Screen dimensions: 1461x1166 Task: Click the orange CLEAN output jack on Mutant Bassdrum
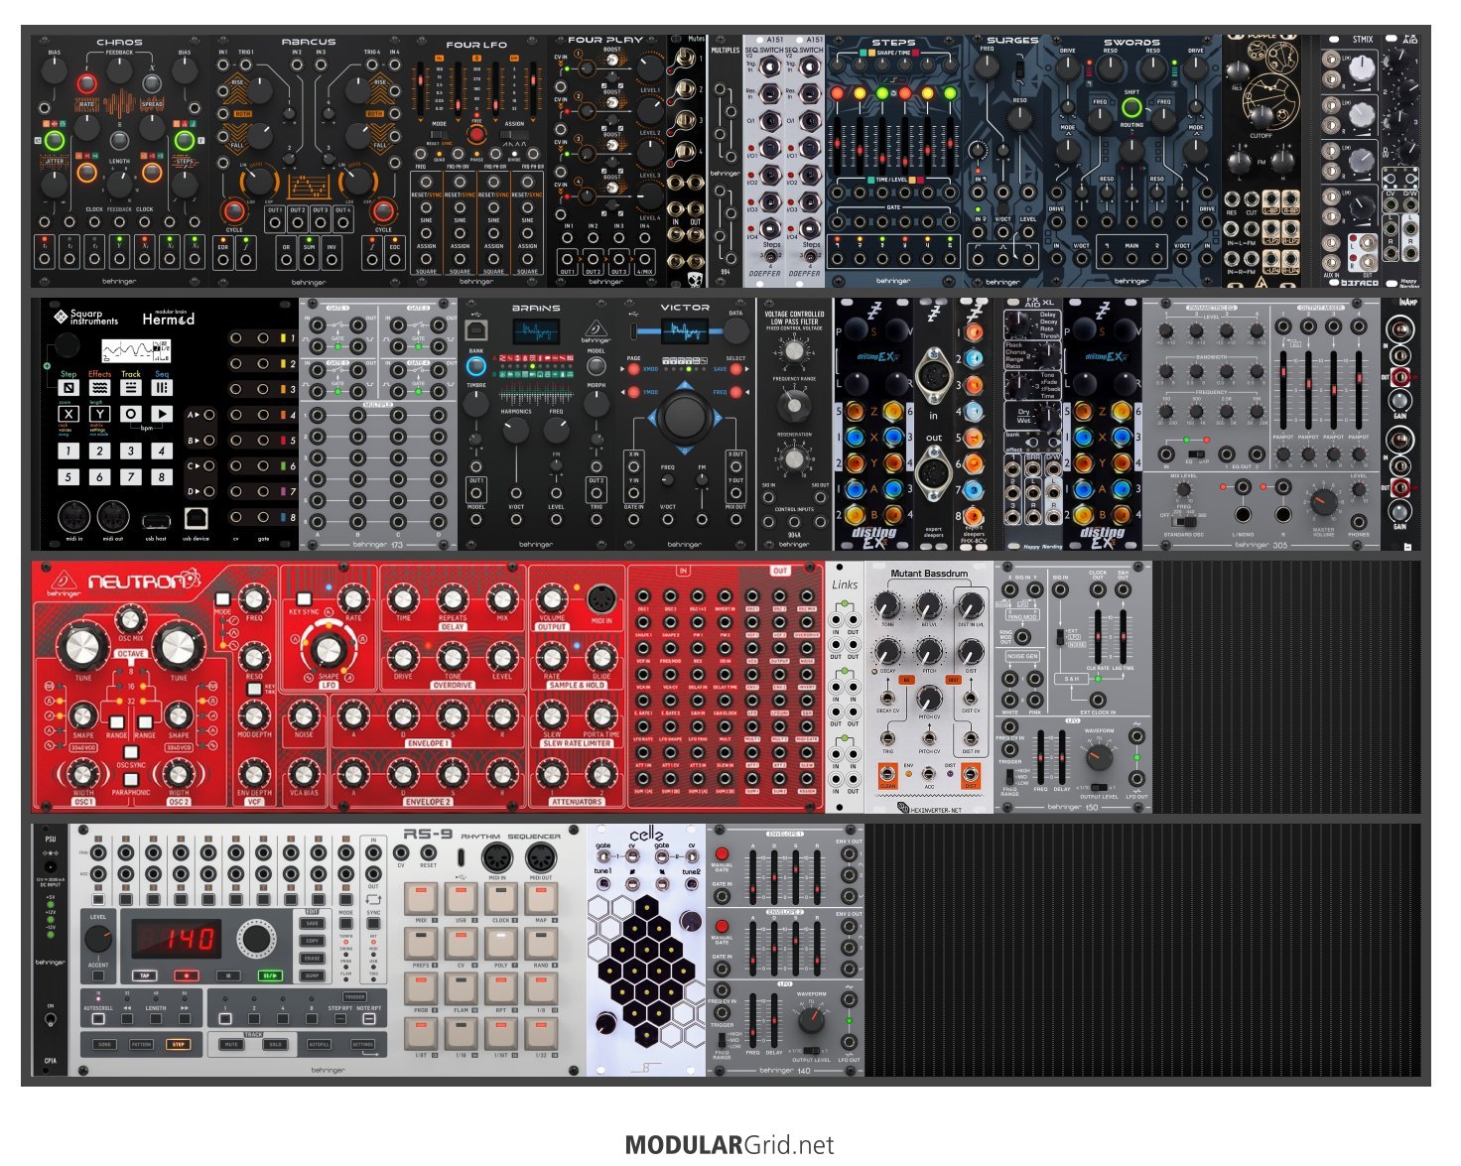click(x=887, y=773)
